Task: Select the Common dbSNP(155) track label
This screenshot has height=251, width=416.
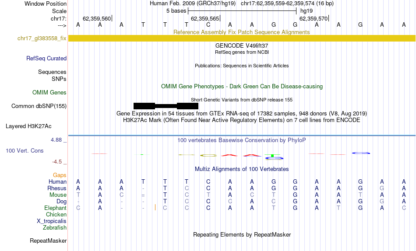Action: 39,106
